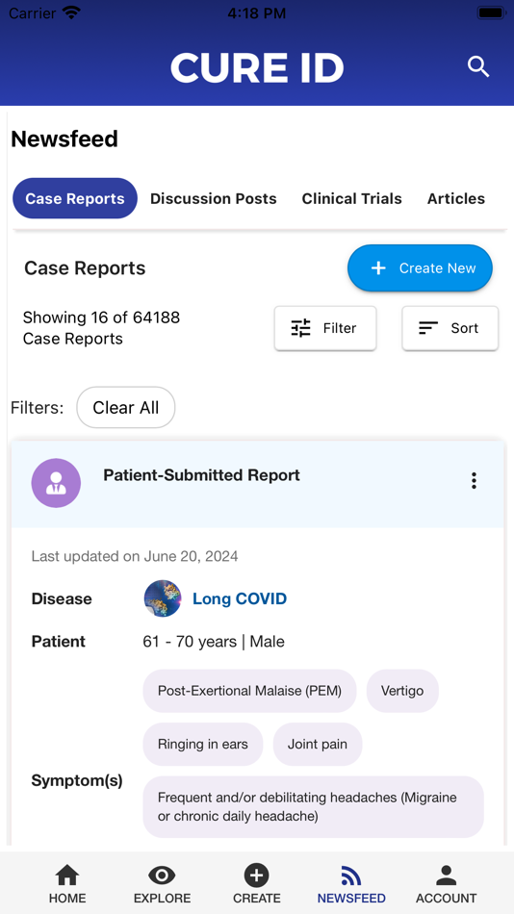The image size is (514, 914).
Task: Select the Case Reports tab
Action: pos(75,198)
